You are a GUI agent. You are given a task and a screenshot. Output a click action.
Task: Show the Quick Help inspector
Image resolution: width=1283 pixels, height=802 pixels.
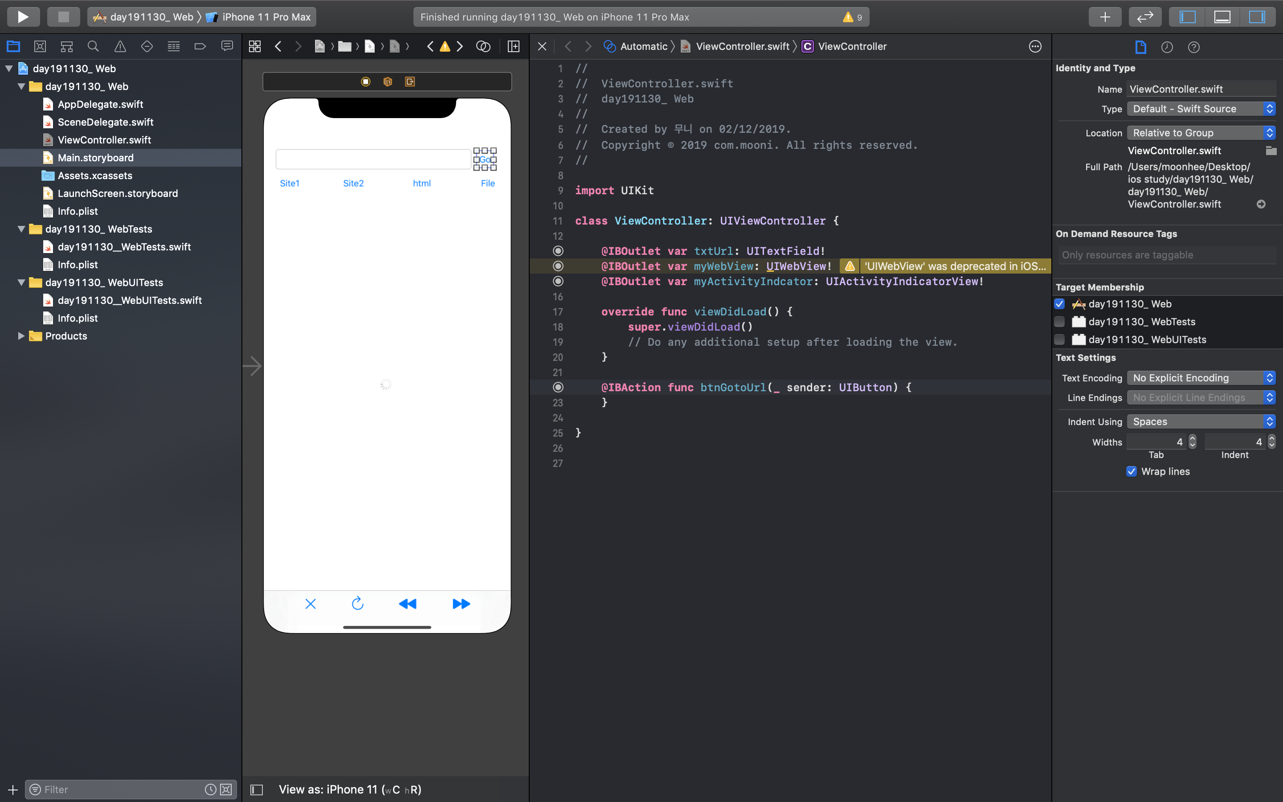(x=1193, y=47)
